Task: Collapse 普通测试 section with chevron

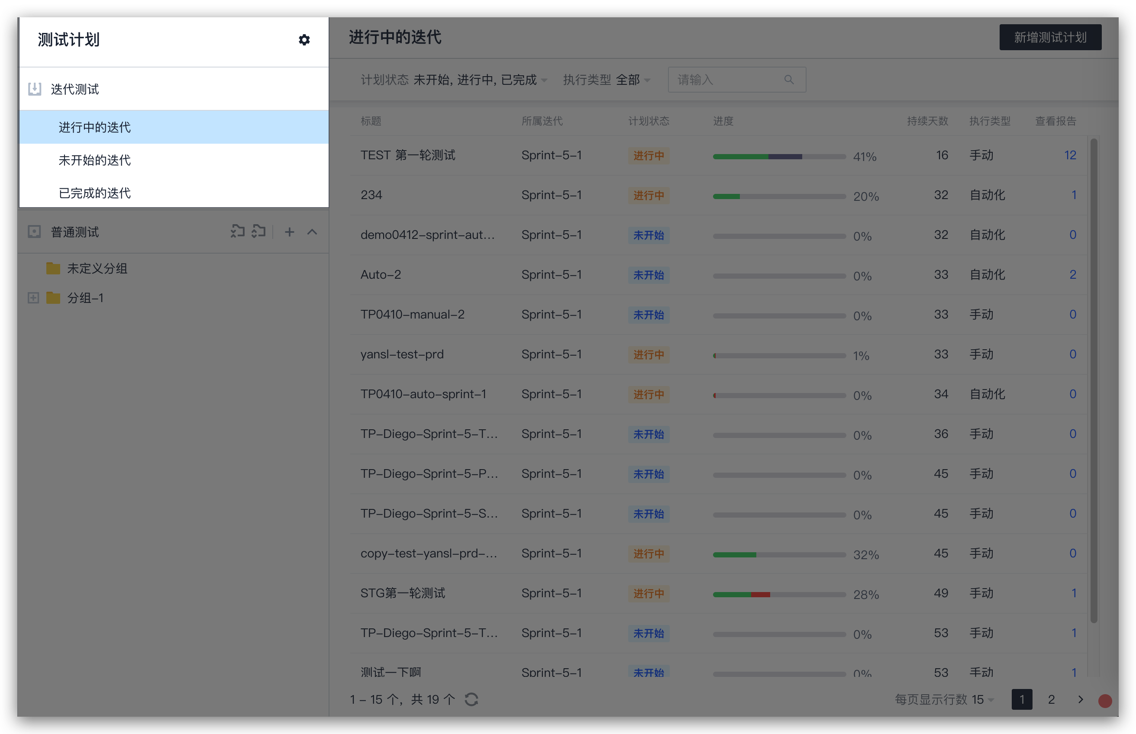Action: pos(312,232)
